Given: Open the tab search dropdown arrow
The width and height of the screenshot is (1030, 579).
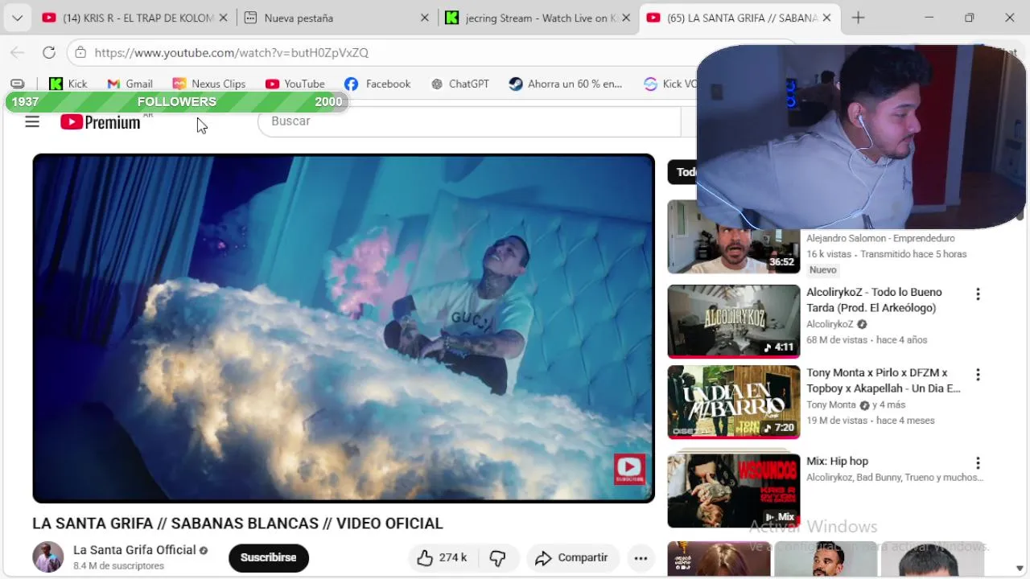Looking at the screenshot, I should coord(17,18).
